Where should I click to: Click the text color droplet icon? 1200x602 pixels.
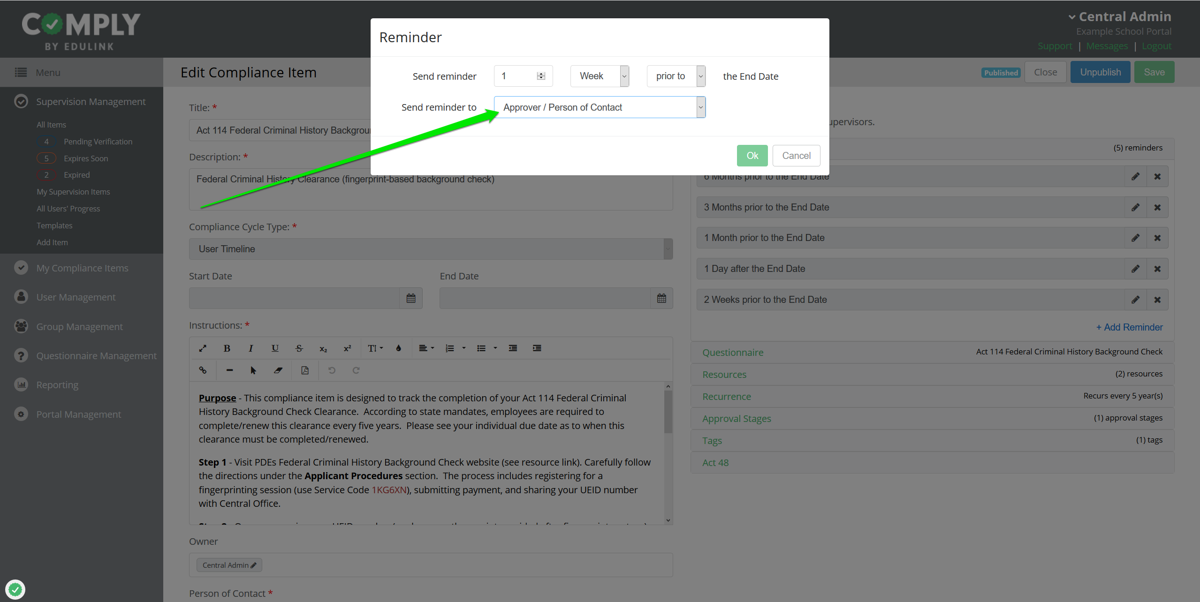pyautogui.click(x=398, y=348)
